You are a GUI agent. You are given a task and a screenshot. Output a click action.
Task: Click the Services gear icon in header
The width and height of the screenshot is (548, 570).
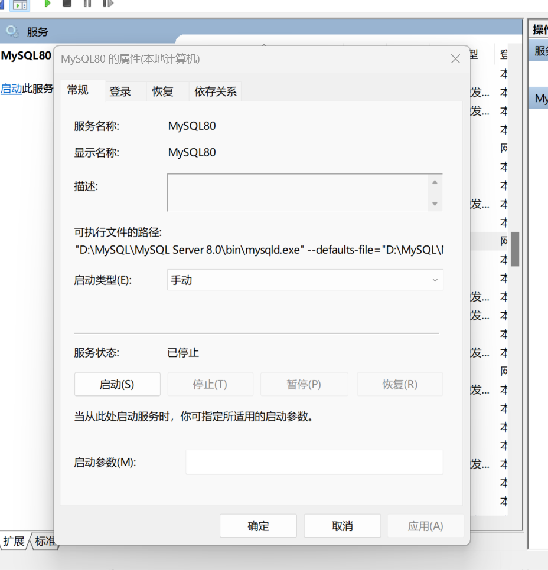12,32
